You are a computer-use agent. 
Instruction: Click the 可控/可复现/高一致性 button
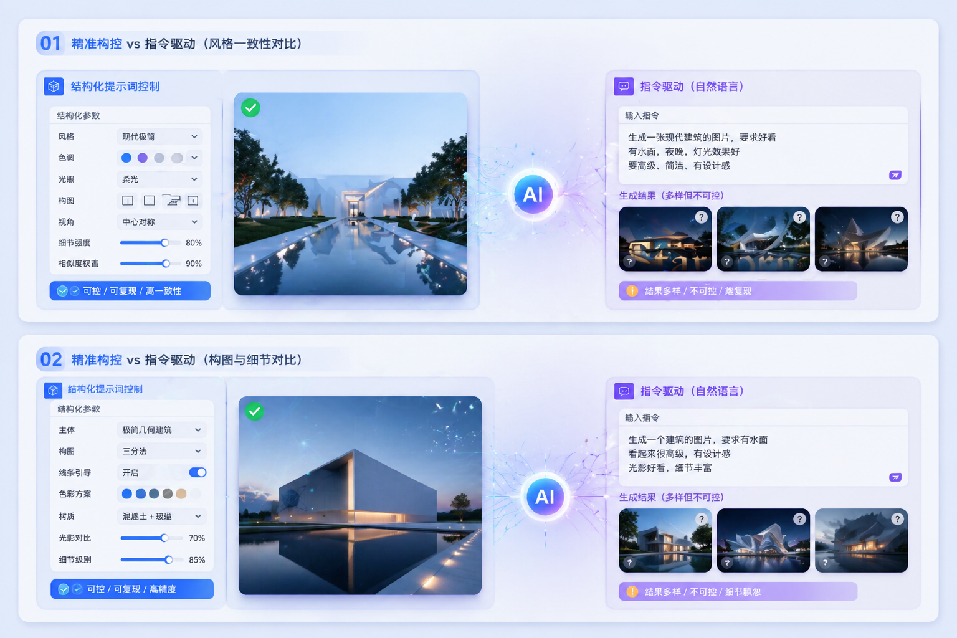130,290
